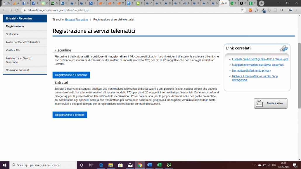The image size is (301, 169).
Task: Switch to the first Facebook tab
Action: point(25,3)
